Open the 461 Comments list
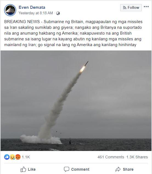Screen dimensions: 152x174 [111, 157]
